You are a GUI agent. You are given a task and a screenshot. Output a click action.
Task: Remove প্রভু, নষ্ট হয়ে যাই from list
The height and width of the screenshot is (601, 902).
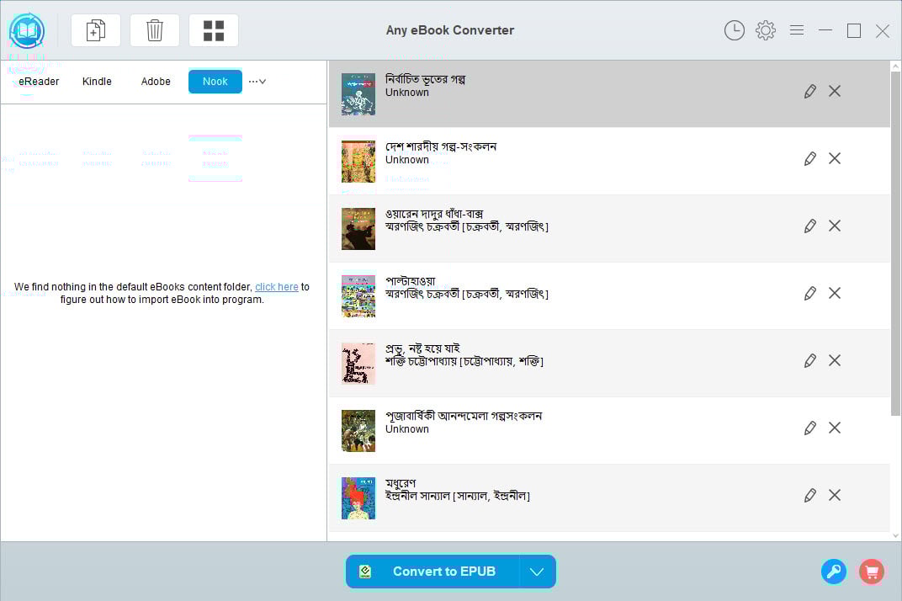pos(834,360)
